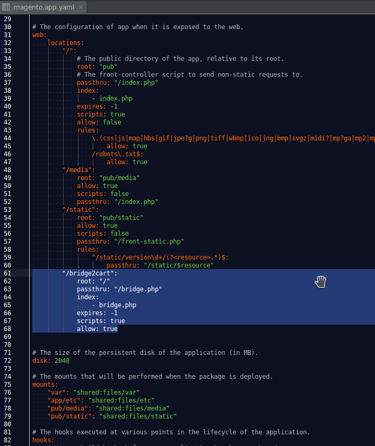Click the "/media" location key
The height and width of the screenshot is (446, 375).
tap(78, 170)
